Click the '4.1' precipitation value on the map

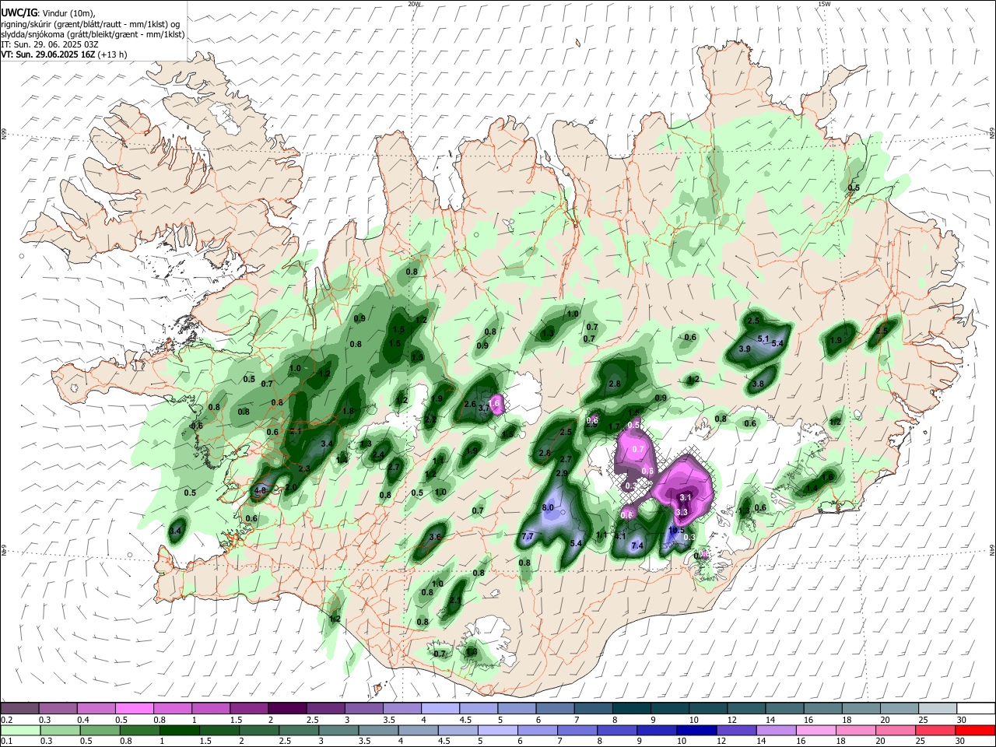click(620, 536)
